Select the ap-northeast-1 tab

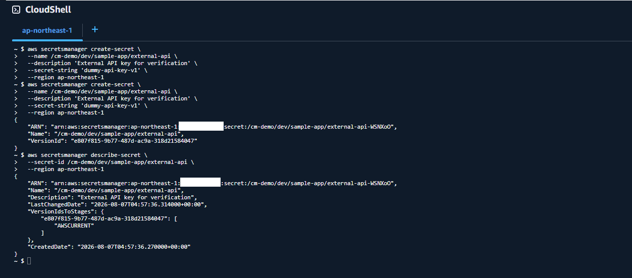pos(47,30)
